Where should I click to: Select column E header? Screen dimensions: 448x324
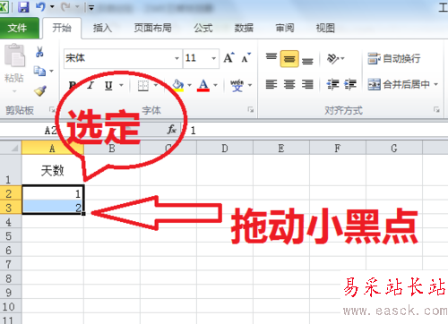[x=281, y=149]
